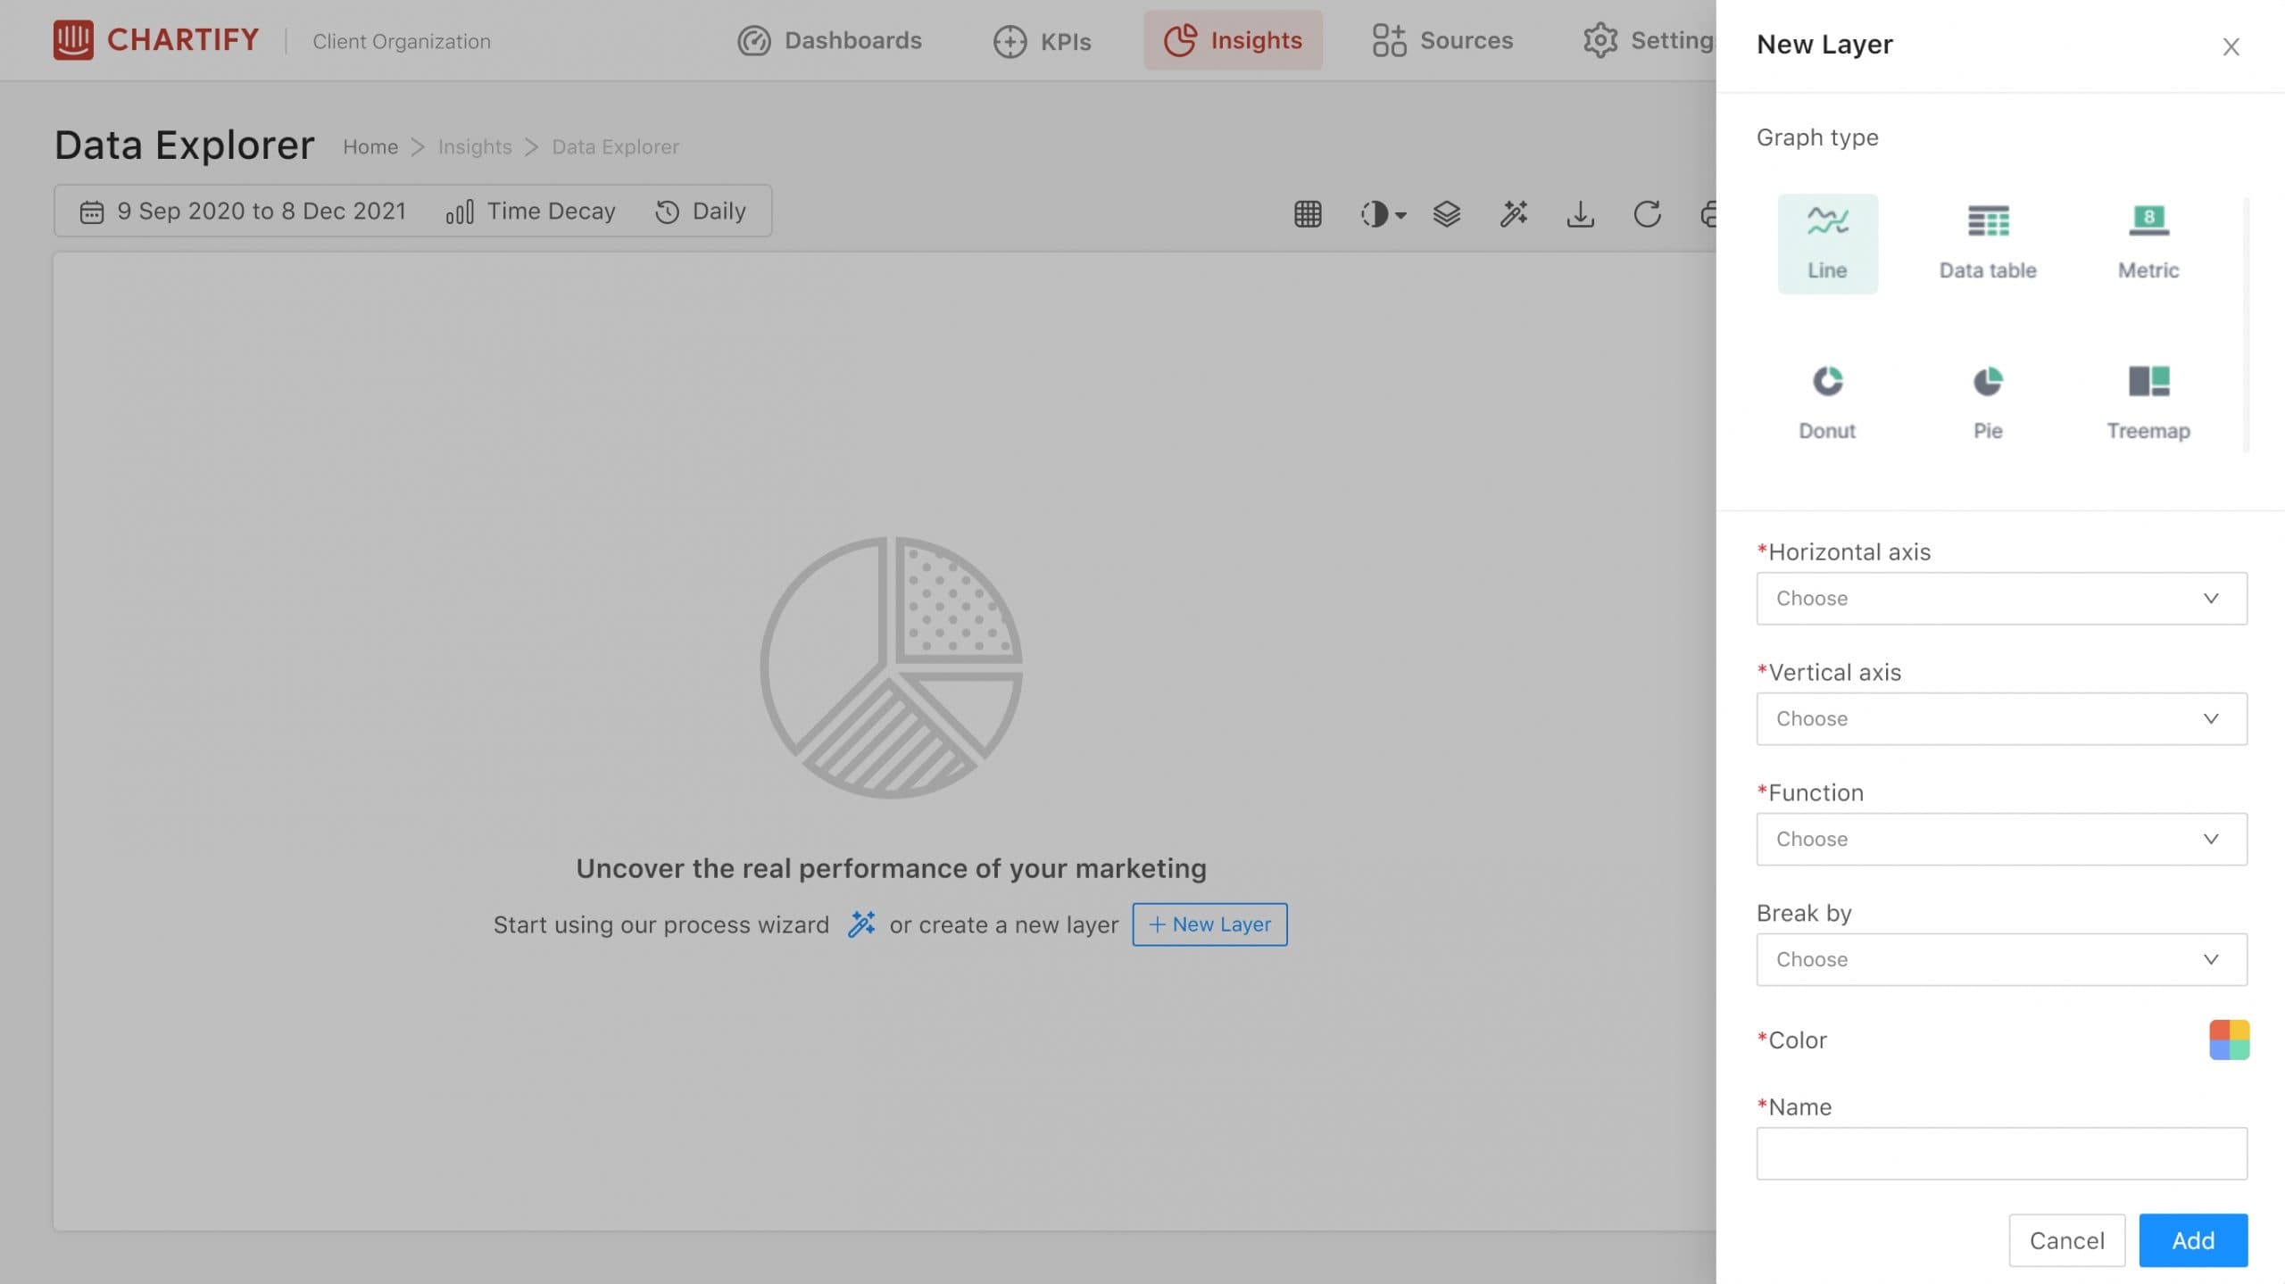
Task: Select the Treemap graph type
Action: tap(2148, 403)
